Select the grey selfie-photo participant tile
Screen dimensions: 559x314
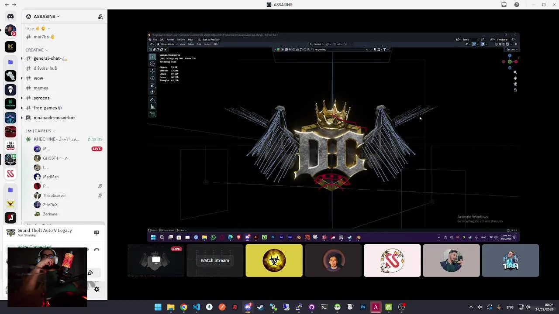(451, 260)
